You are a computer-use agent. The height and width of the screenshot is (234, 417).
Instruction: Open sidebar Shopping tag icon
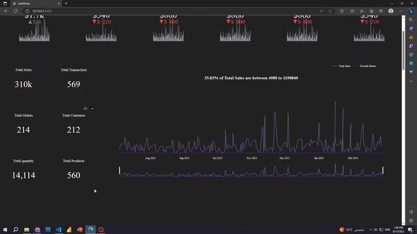tap(411, 29)
